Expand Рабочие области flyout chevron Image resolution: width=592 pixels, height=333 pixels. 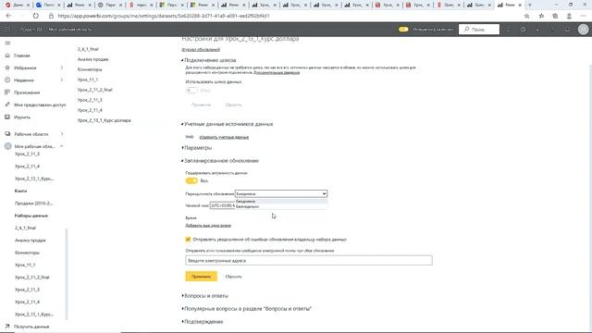point(62,134)
